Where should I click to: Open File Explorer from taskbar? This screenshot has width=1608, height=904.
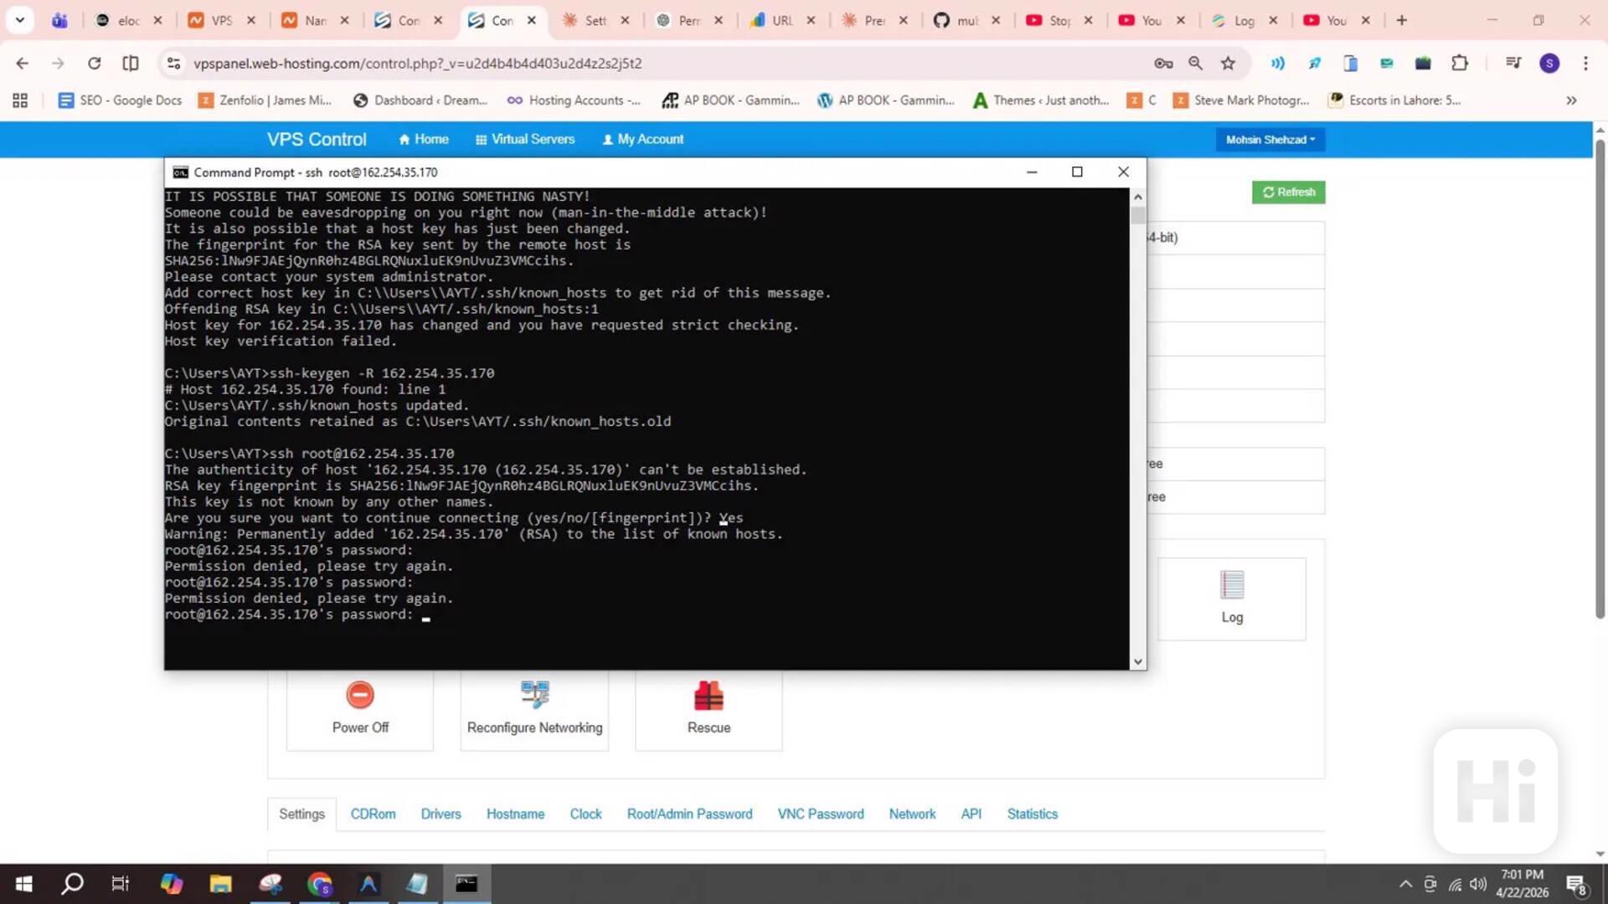[x=220, y=884]
